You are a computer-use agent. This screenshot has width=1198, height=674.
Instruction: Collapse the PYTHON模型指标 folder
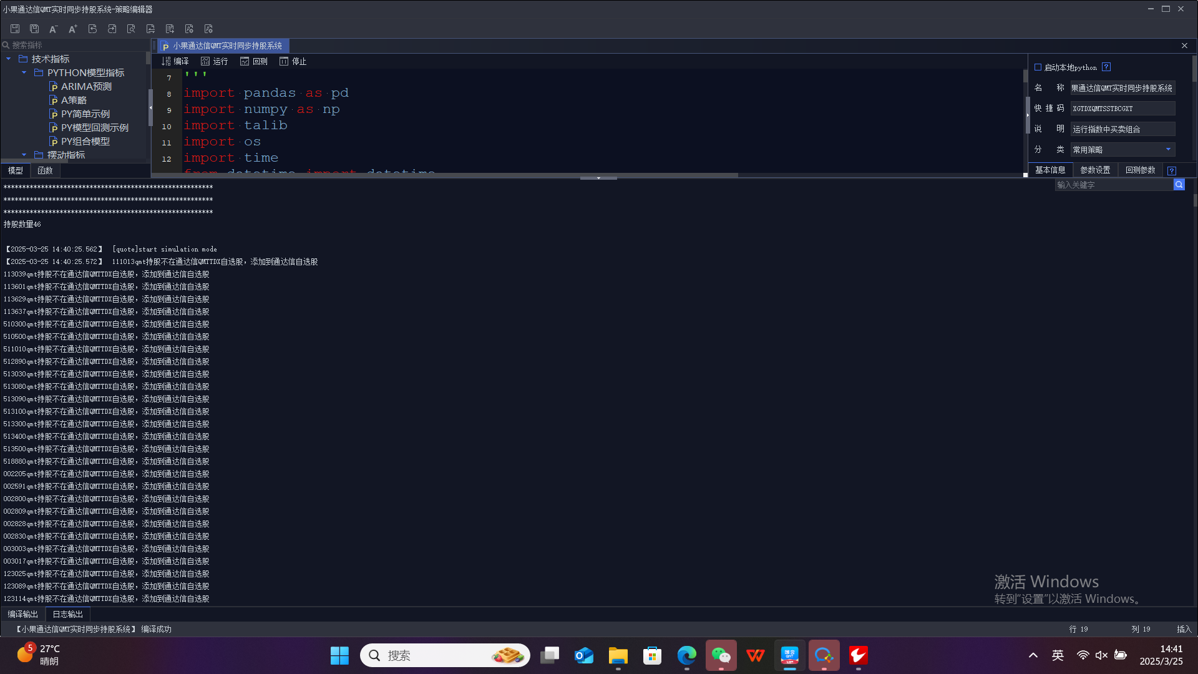(x=24, y=72)
